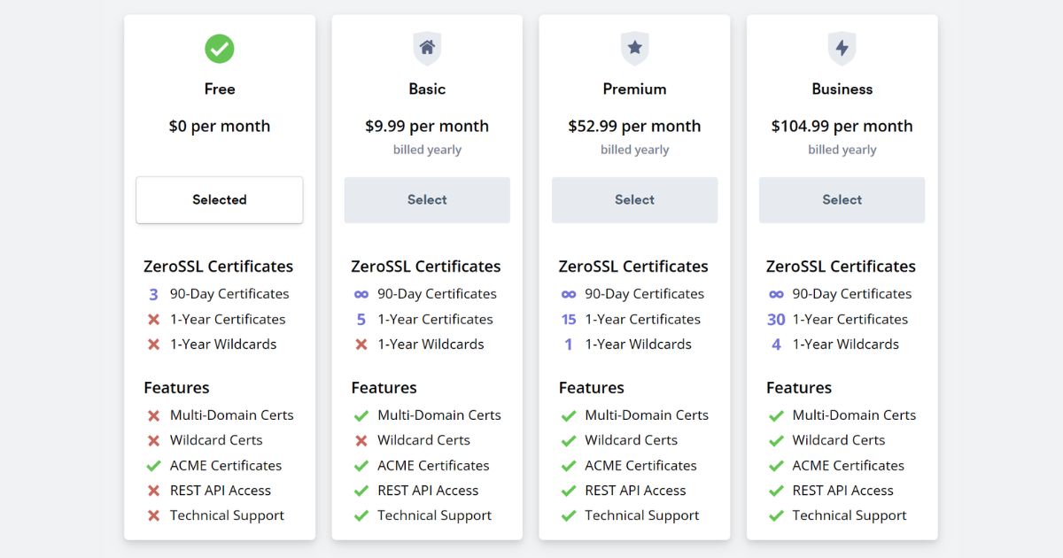Image resolution: width=1063 pixels, height=558 pixels.
Task: Click the red X beside Free REST API Access
Action: 152,491
